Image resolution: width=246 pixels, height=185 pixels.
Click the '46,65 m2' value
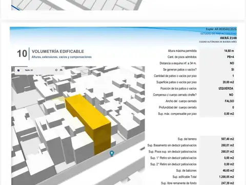tap(228, 171)
